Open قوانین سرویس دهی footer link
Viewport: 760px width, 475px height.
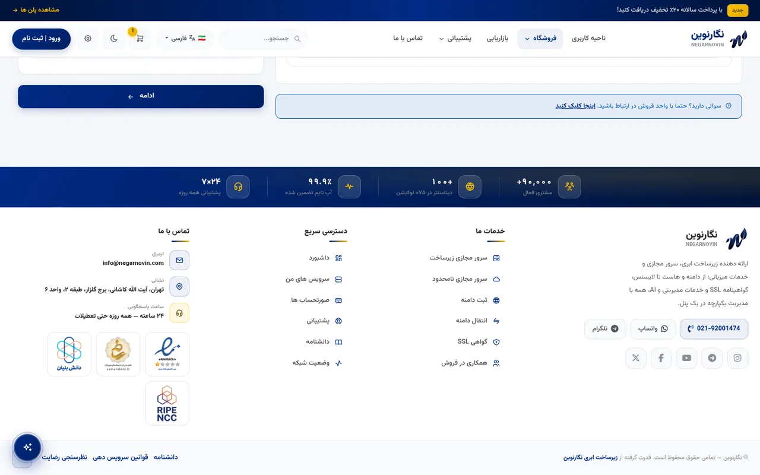121,457
